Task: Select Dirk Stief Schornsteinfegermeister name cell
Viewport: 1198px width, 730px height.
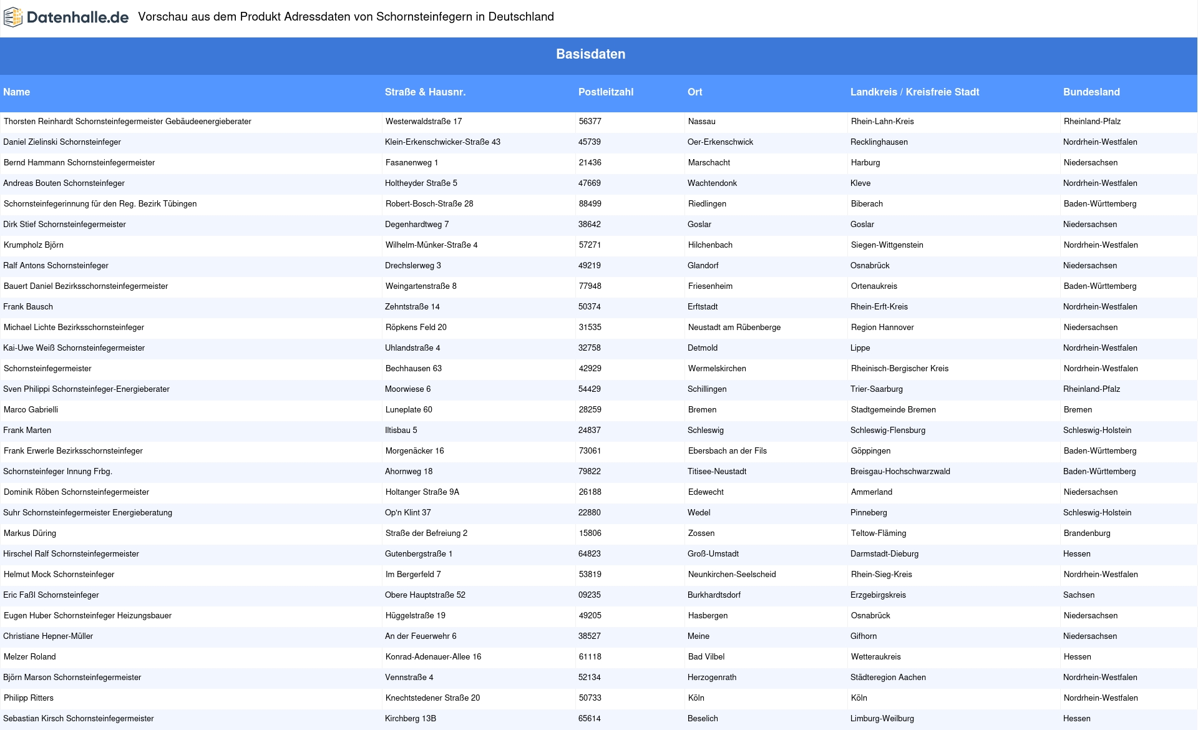Action: [64, 225]
